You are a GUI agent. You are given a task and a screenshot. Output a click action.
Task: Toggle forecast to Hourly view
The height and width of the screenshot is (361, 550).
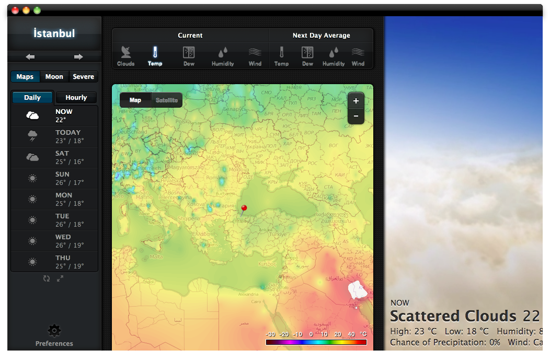click(76, 98)
